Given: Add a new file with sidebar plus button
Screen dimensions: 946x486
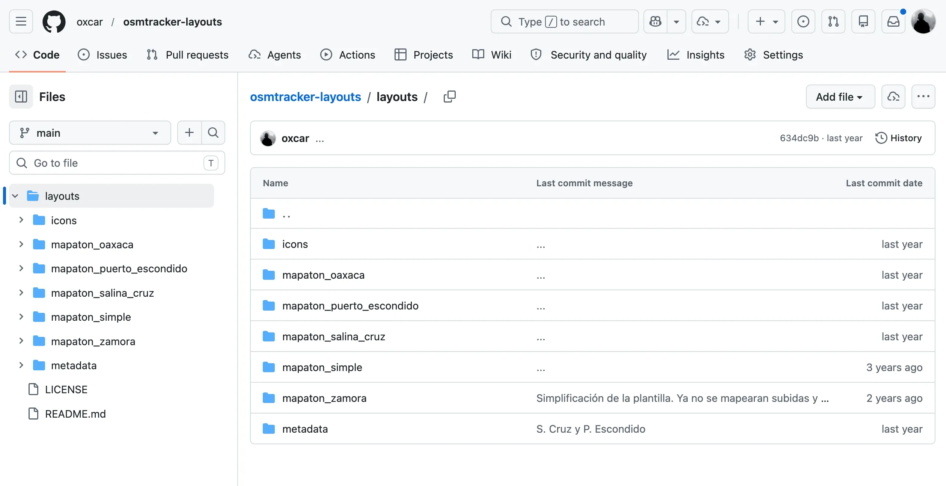Looking at the screenshot, I should coord(190,133).
